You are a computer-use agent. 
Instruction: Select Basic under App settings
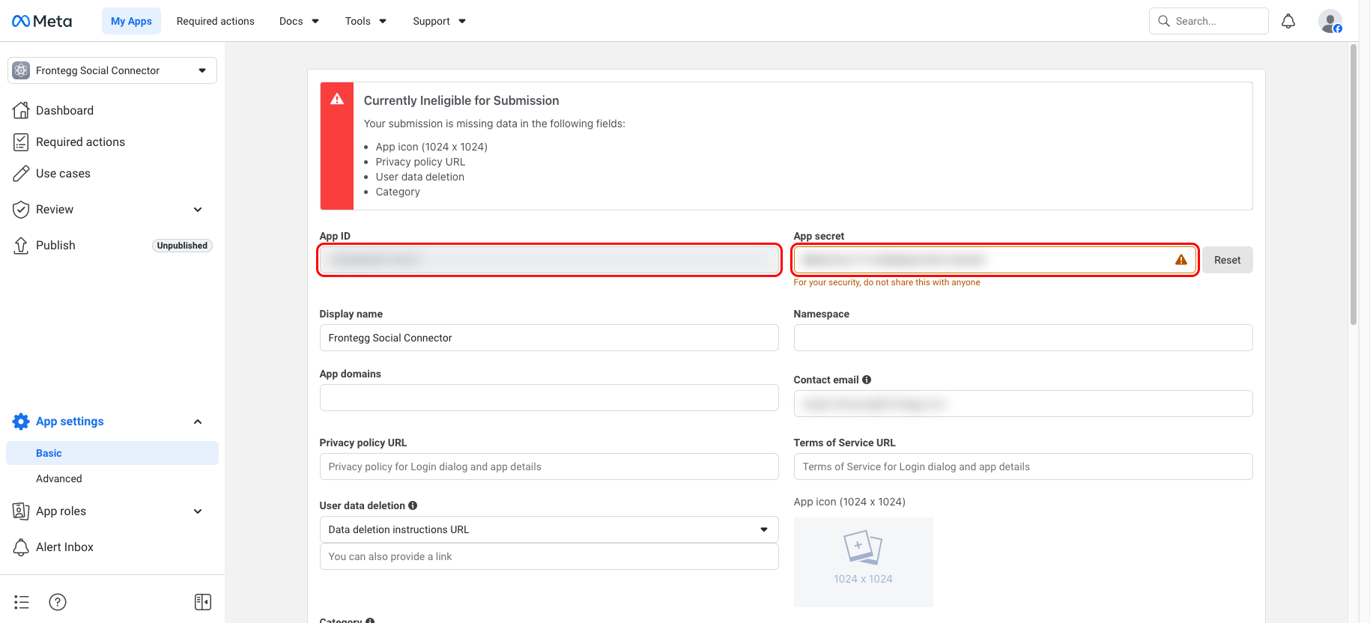click(112, 453)
